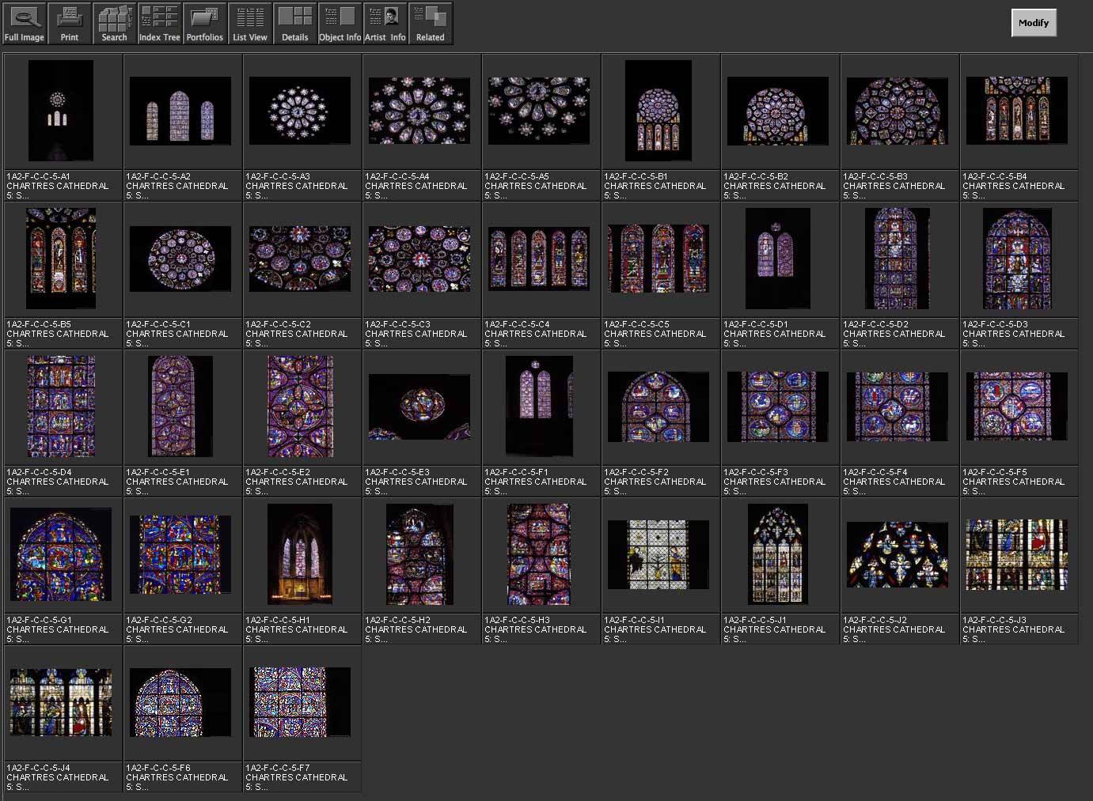This screenshot has width=1093, height=801.
Task: Select thumbnail 1A2-F-C-C-5-J4
Action: pyautogui.click(x=61, y=702)
